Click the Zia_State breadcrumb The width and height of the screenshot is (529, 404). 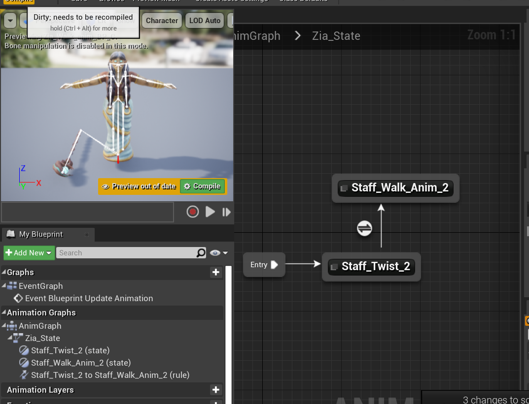coord(336,36)
